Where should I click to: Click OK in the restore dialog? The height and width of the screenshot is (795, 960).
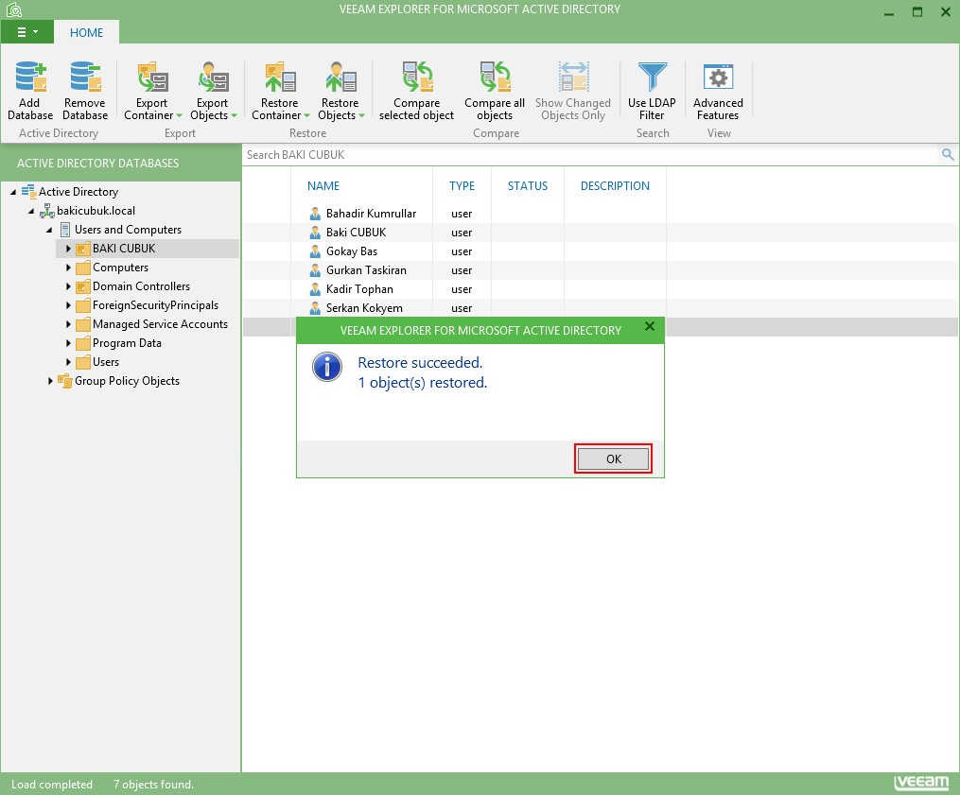click(x=614, y=459)
